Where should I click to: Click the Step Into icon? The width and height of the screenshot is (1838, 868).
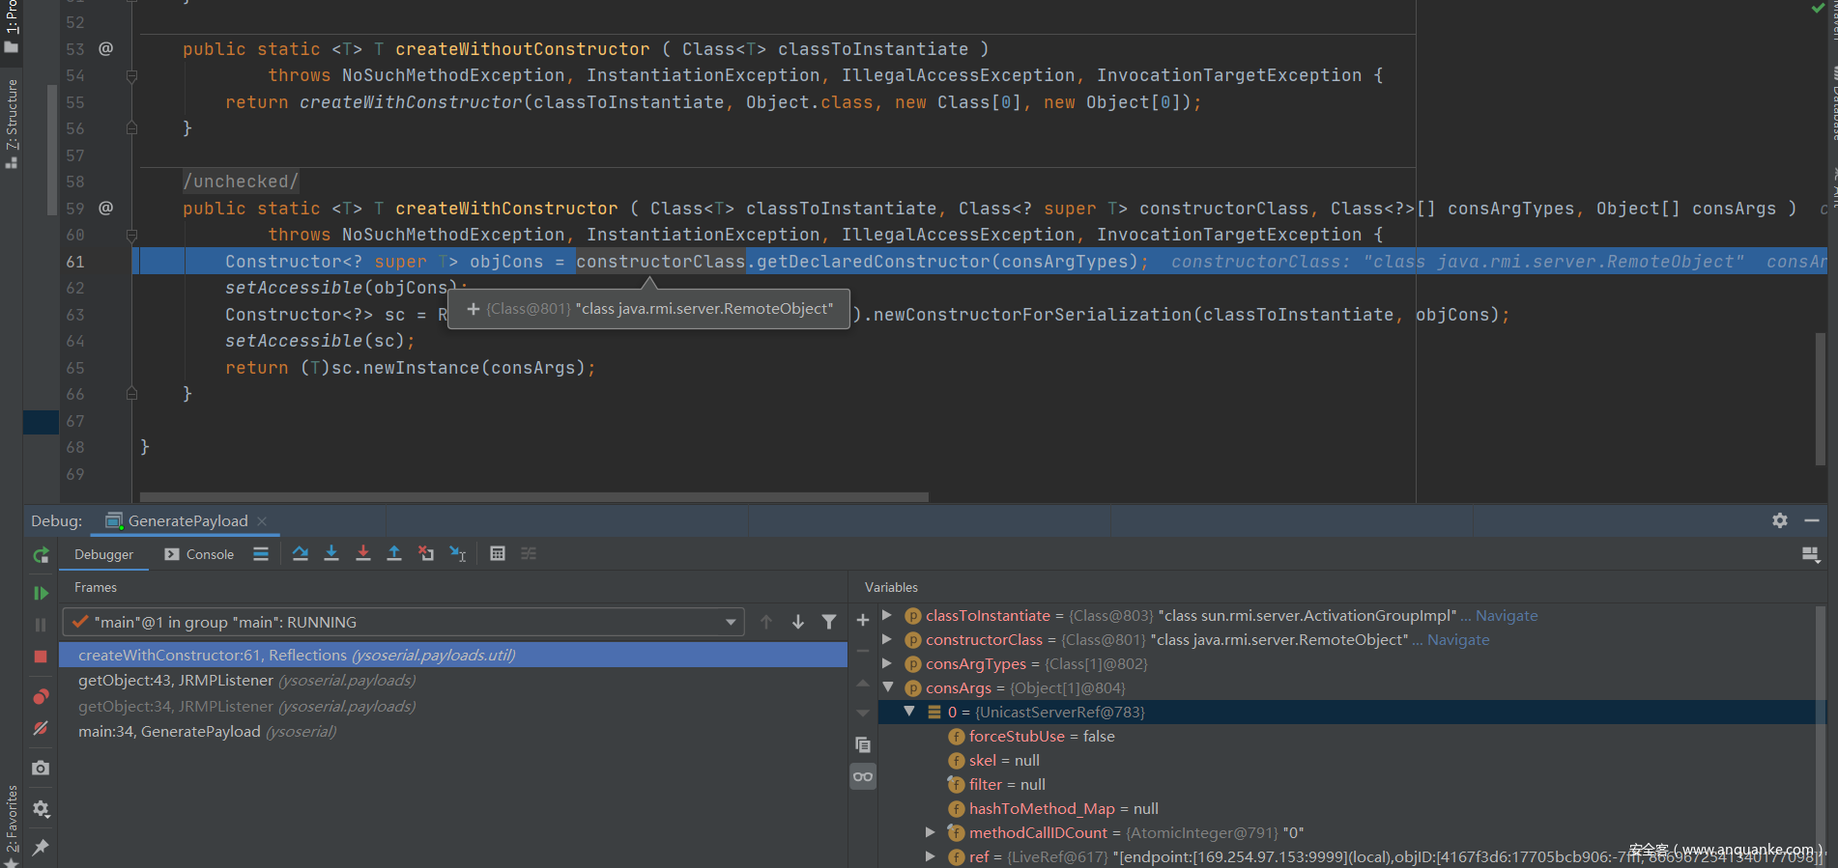331,553
